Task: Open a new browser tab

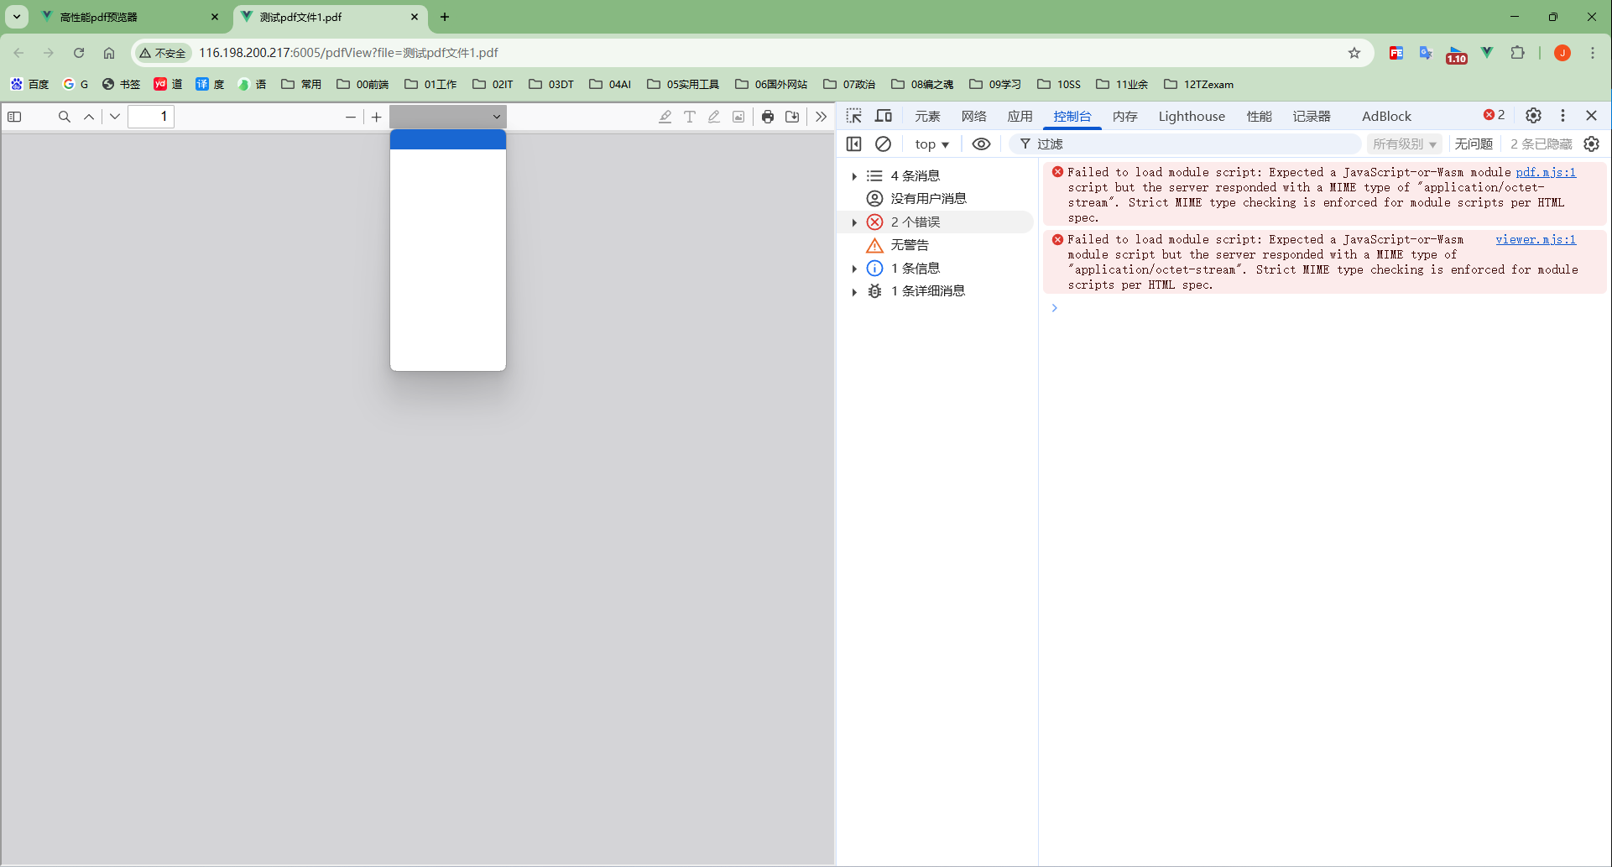Action: (445, 17)
